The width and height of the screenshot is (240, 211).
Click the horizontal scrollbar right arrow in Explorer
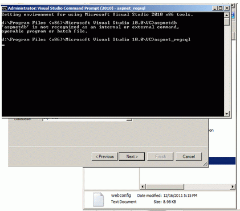[233, 186]
